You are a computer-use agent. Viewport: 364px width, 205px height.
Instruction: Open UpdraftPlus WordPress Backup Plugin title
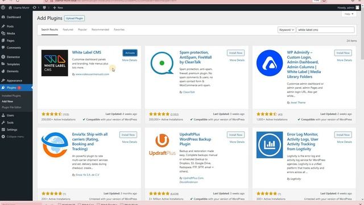[195, 139]
